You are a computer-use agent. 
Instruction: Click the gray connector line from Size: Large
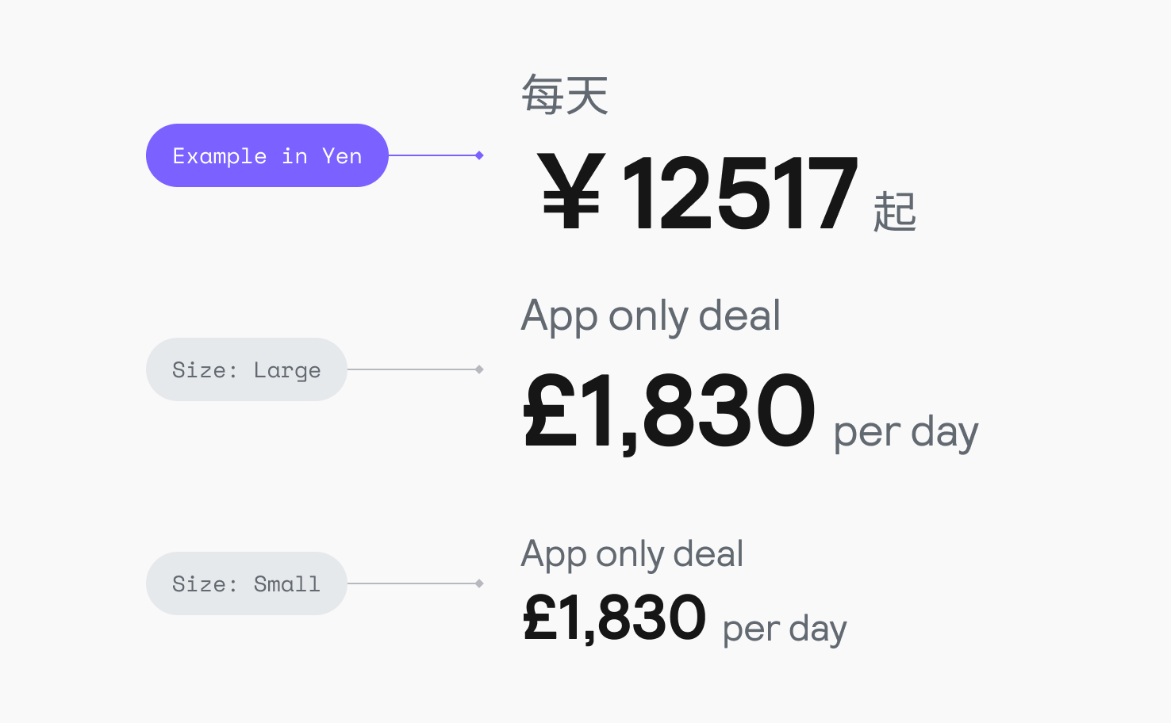[411, 369]
